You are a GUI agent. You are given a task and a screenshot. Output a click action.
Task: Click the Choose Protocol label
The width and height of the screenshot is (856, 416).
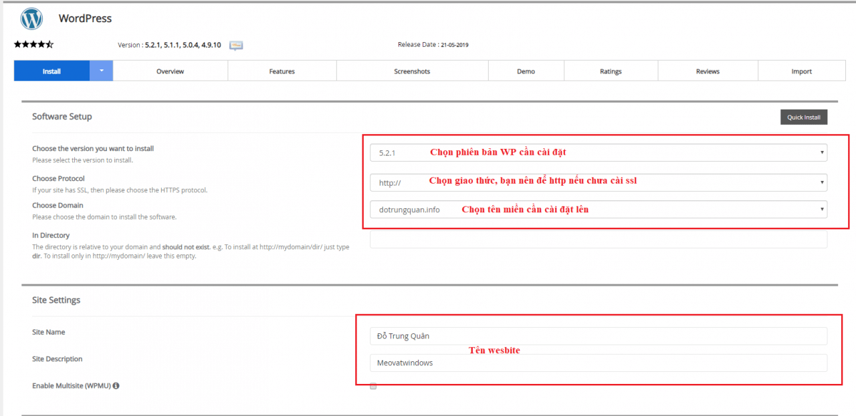(58, 178)
